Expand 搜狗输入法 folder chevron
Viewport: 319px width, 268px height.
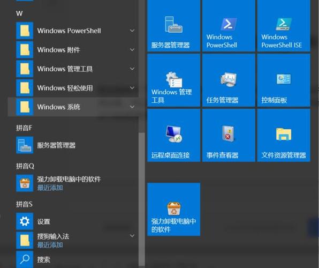[x=132, y=236]
